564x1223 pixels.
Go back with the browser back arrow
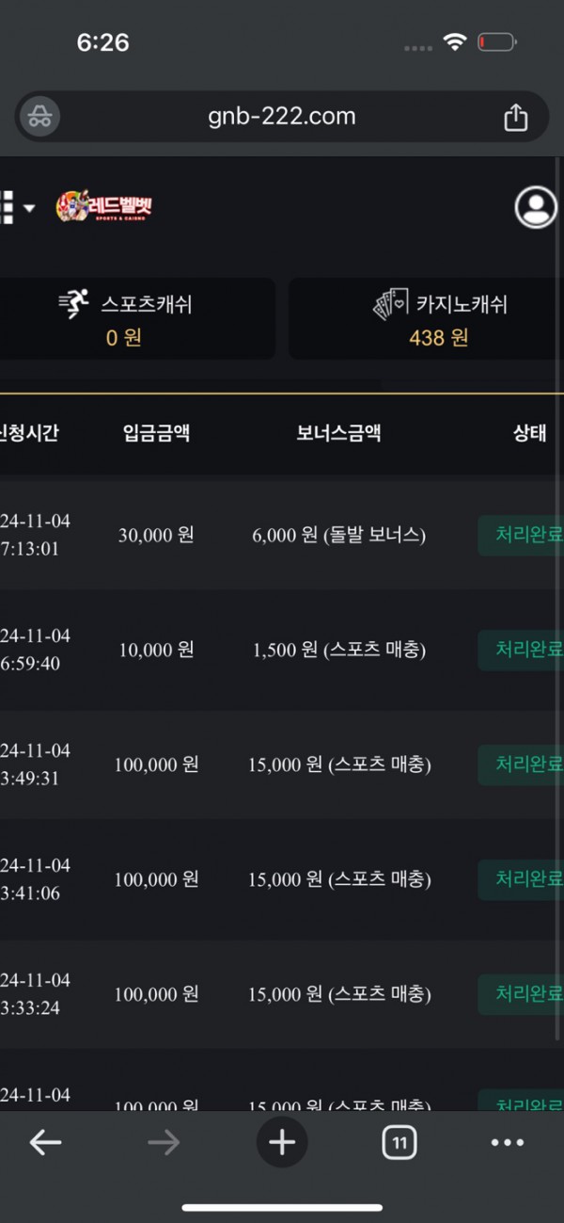coord(45,1143)
